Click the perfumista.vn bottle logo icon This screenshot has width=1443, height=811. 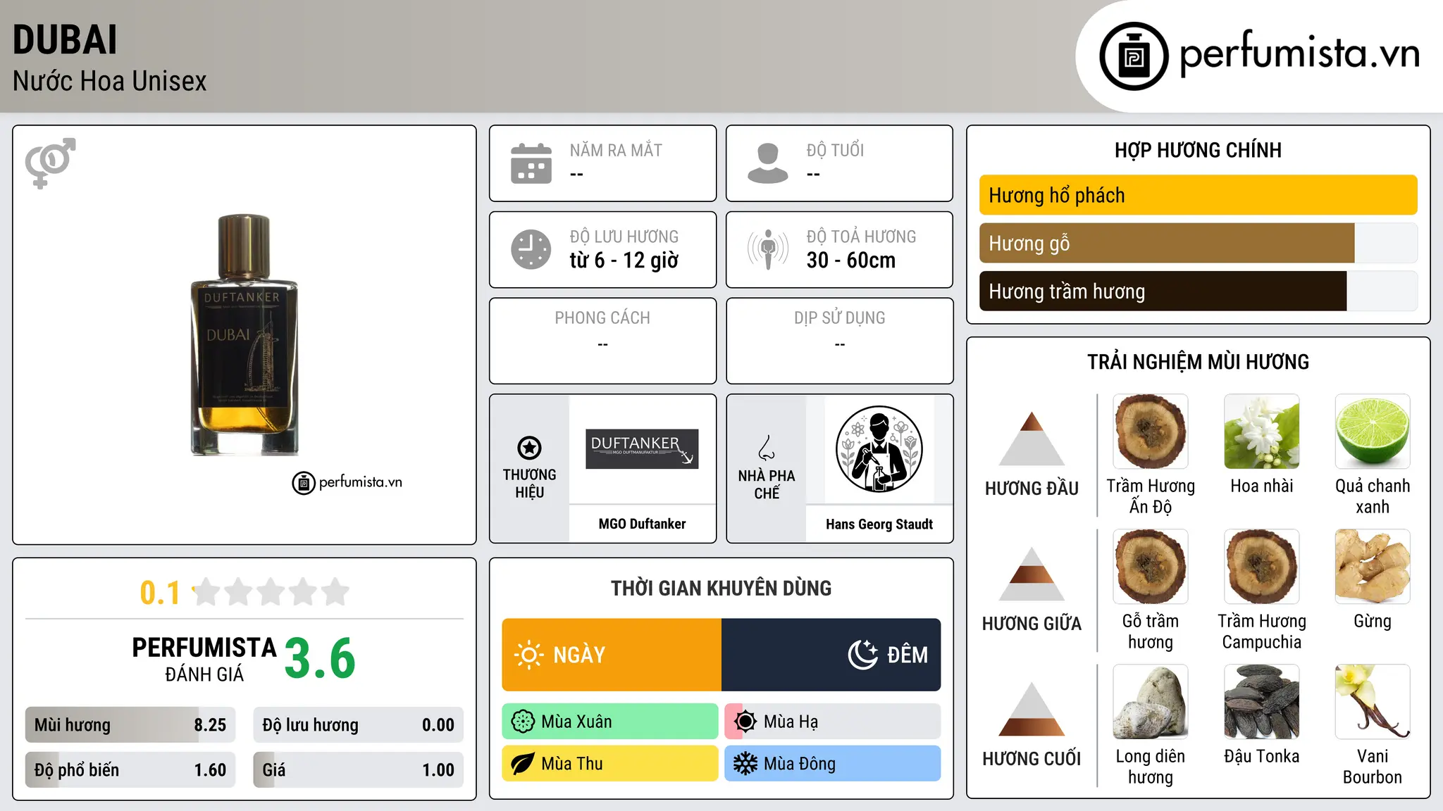pyautogui.click(x=1134, y=56)
